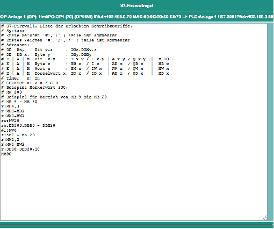Click the empty area below the rules text
This screenshot has width=274, height=229.
point(134,187)
